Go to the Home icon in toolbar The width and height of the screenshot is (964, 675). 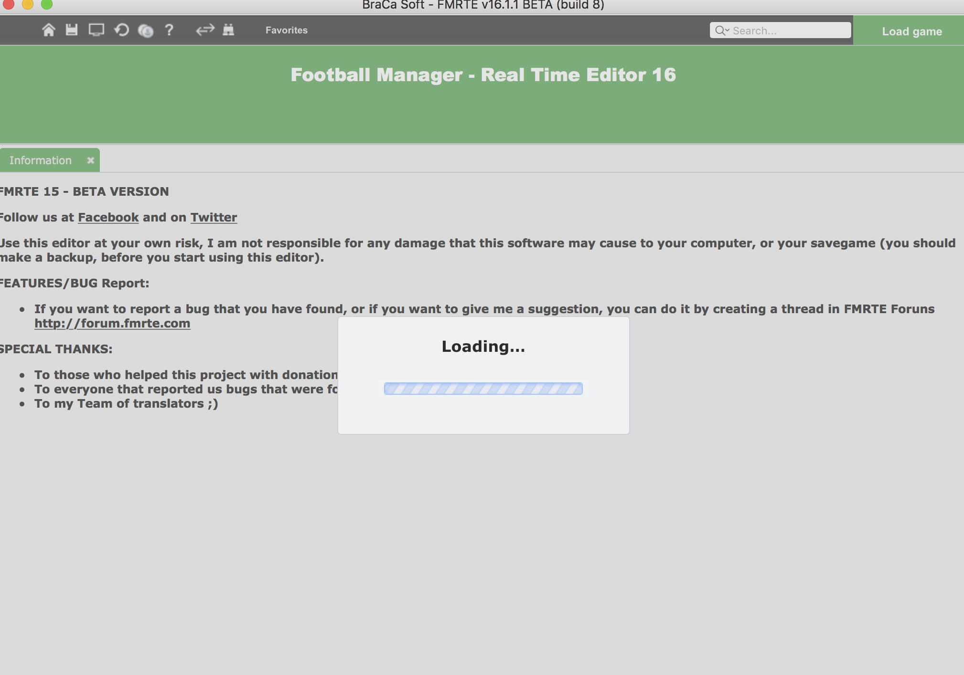[x=48, y=30]
